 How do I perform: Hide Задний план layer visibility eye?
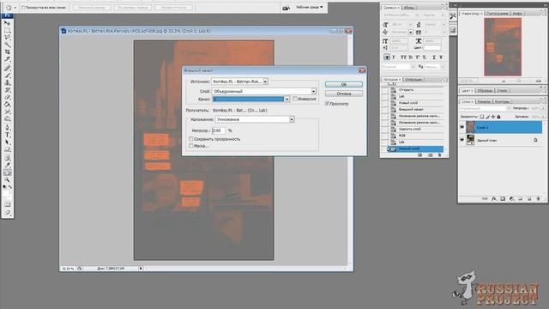(462, 140)
